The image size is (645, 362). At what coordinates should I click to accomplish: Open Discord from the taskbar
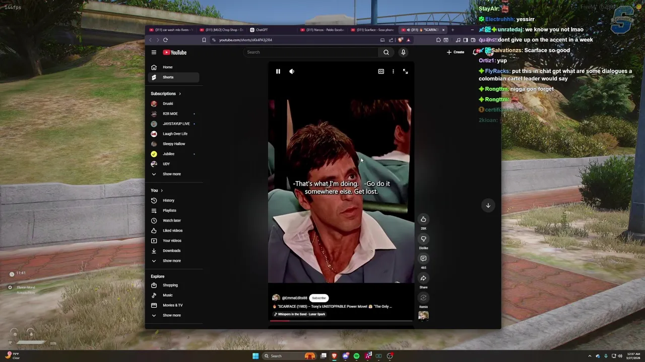[x=345, y=356]
